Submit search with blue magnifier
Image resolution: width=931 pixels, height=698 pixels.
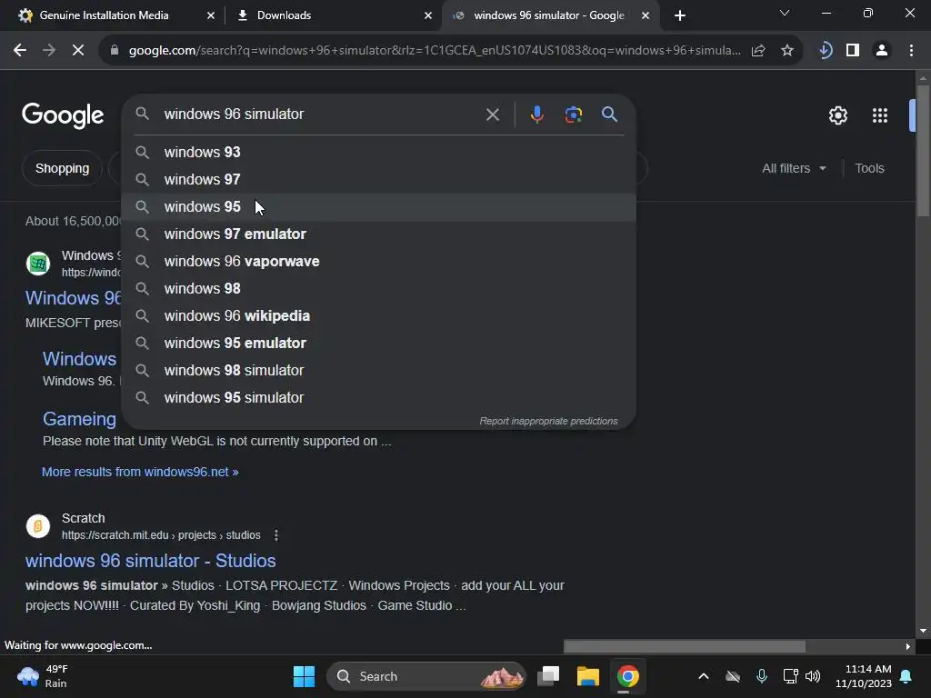click(x=610, y=114)
